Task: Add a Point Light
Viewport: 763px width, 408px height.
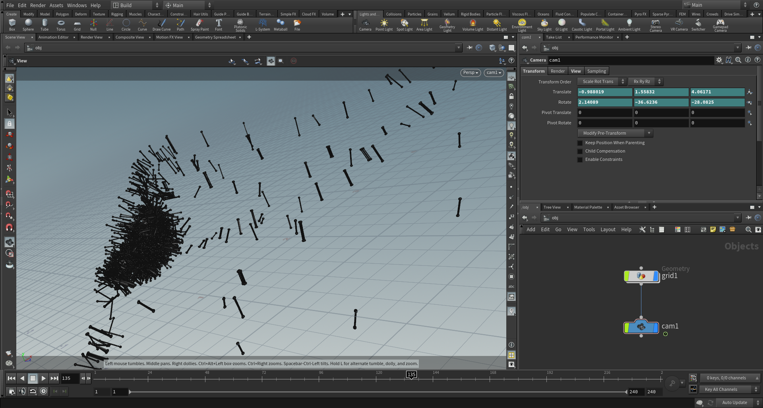Action: (384, 25)
